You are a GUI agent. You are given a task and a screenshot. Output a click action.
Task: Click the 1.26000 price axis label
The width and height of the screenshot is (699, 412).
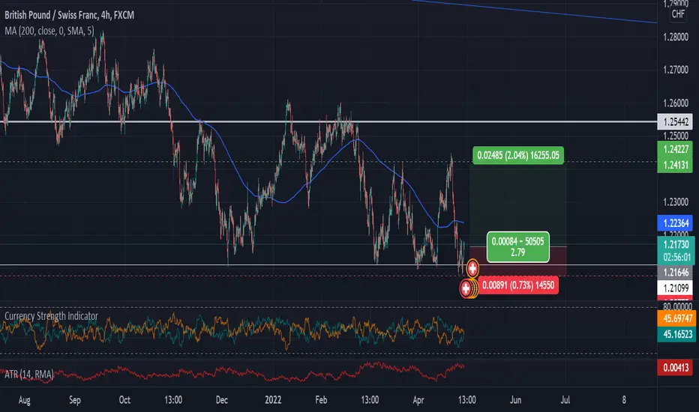click(x=676, y=103)
